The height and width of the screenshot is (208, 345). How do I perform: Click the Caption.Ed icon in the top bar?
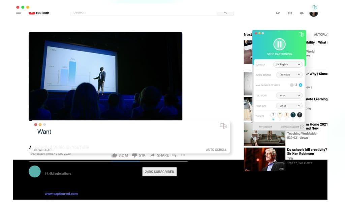click(315, 7)
